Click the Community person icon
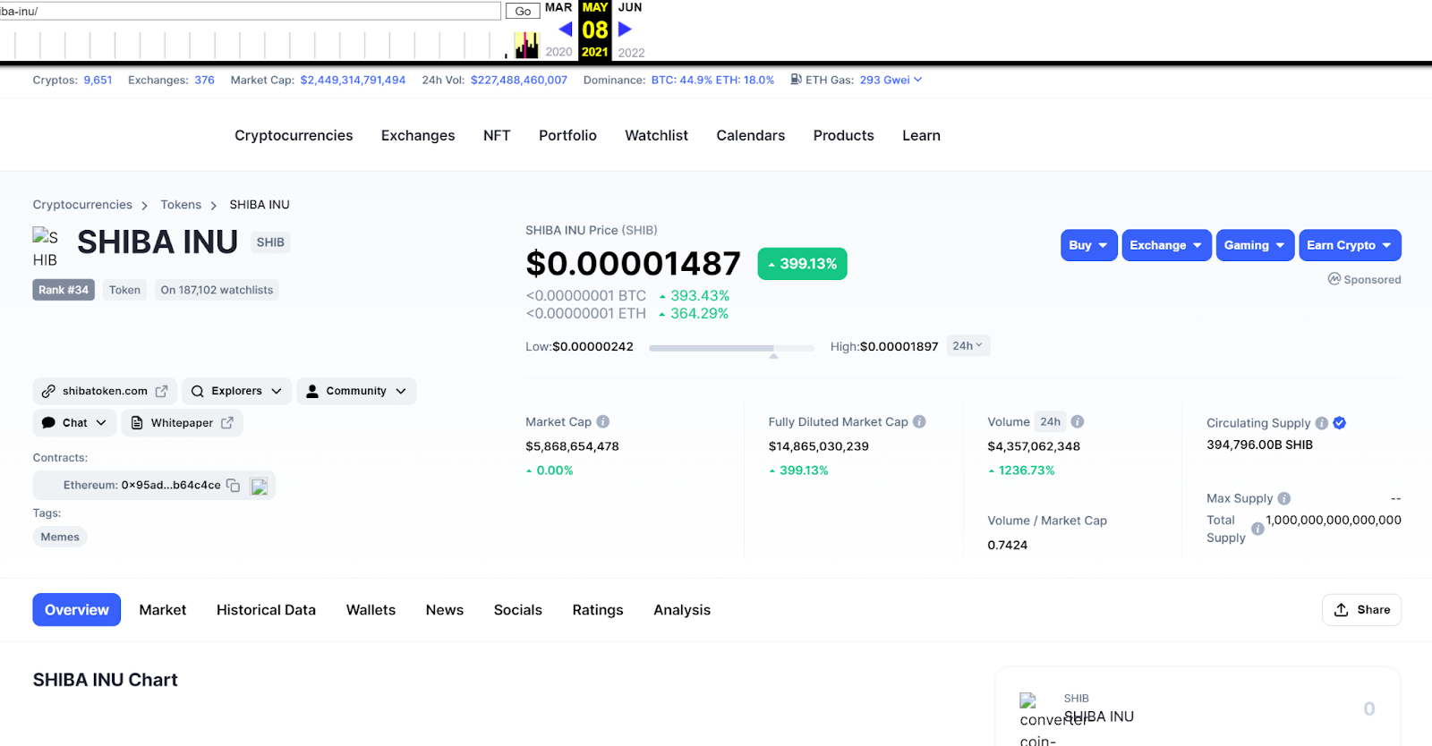Screen dimensions: 1432x746 pyautogui.click(x=312, y=391)
